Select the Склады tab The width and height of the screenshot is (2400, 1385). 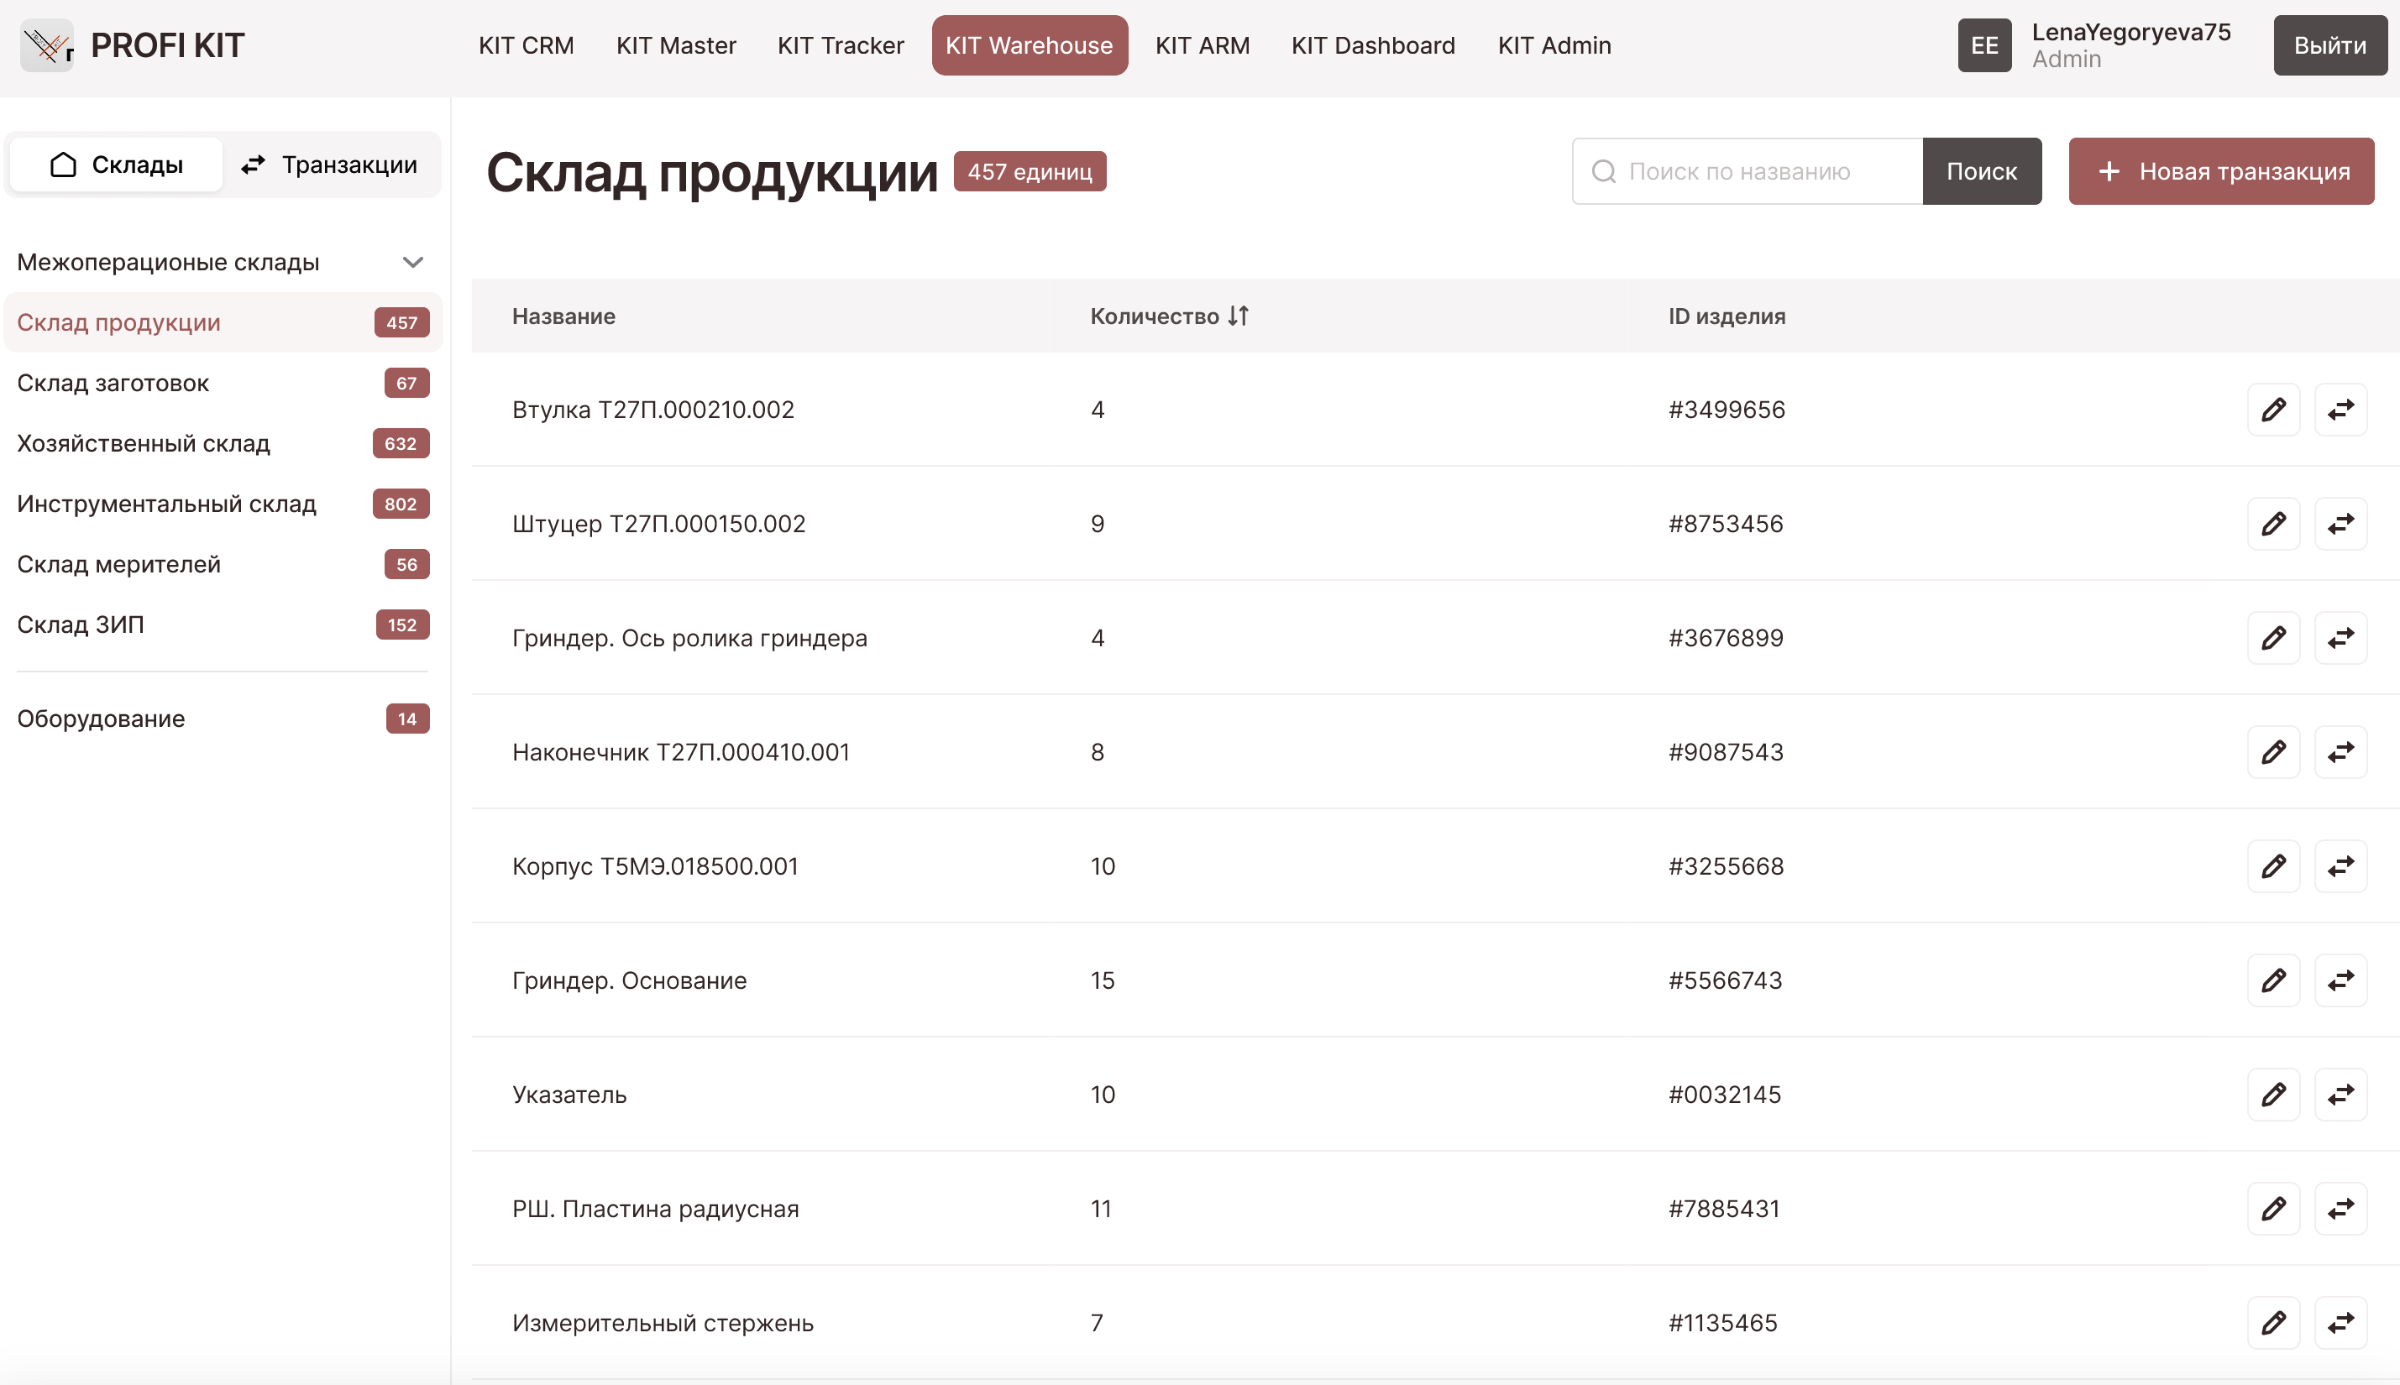pos(116,165)
